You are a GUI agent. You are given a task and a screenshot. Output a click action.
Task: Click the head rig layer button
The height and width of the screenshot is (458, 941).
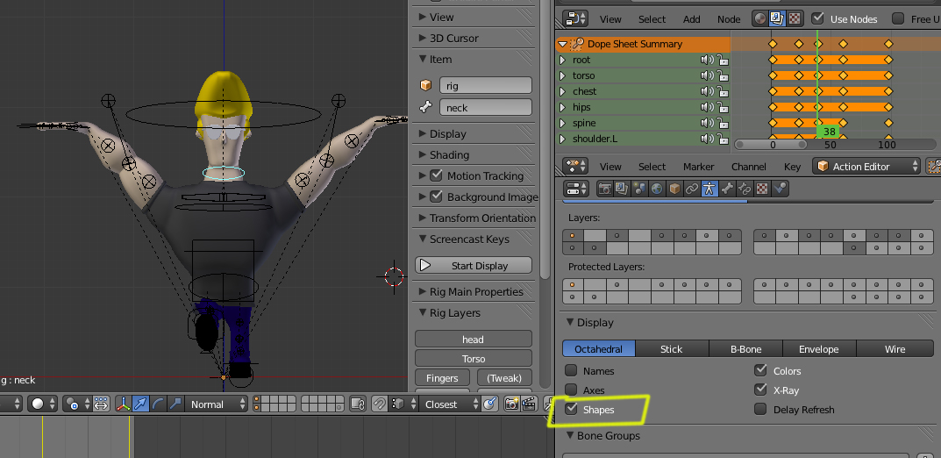(x=474, y=340)
